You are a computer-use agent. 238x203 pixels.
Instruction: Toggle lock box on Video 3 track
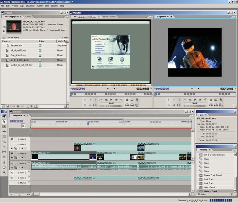(x=15, y=139)
